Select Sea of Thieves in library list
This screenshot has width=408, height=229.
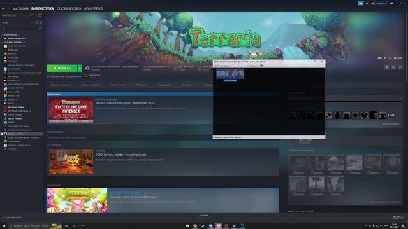pyautogui.click(x=15, y=119)
